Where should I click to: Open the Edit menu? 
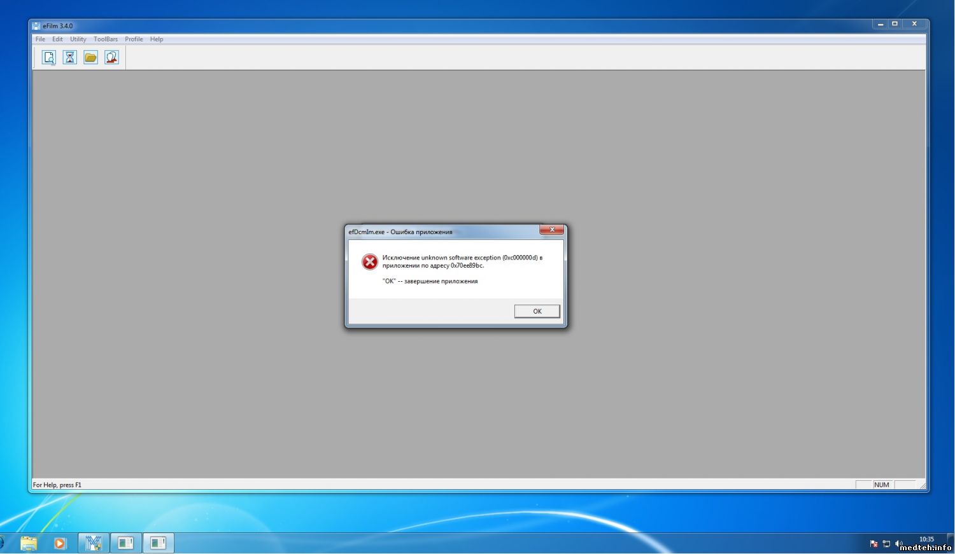pos(57,39)
